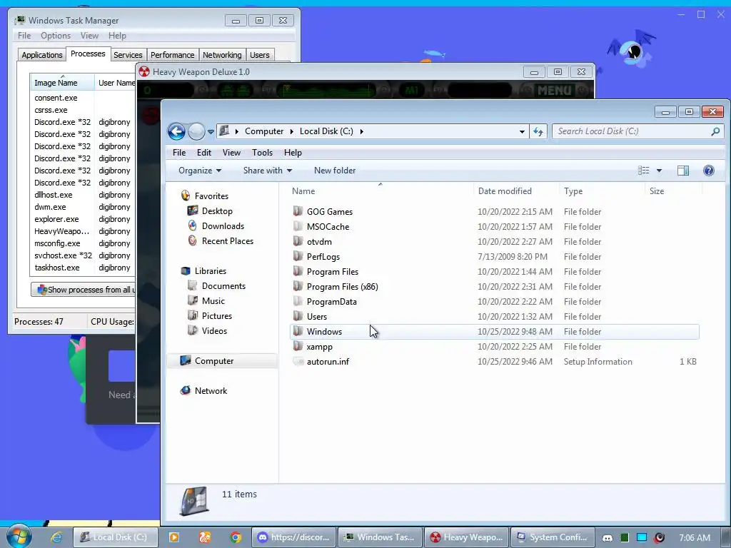Switch to Users tab in Task Manager
Viewport: 731px width, 548px height.
(259, 55)
